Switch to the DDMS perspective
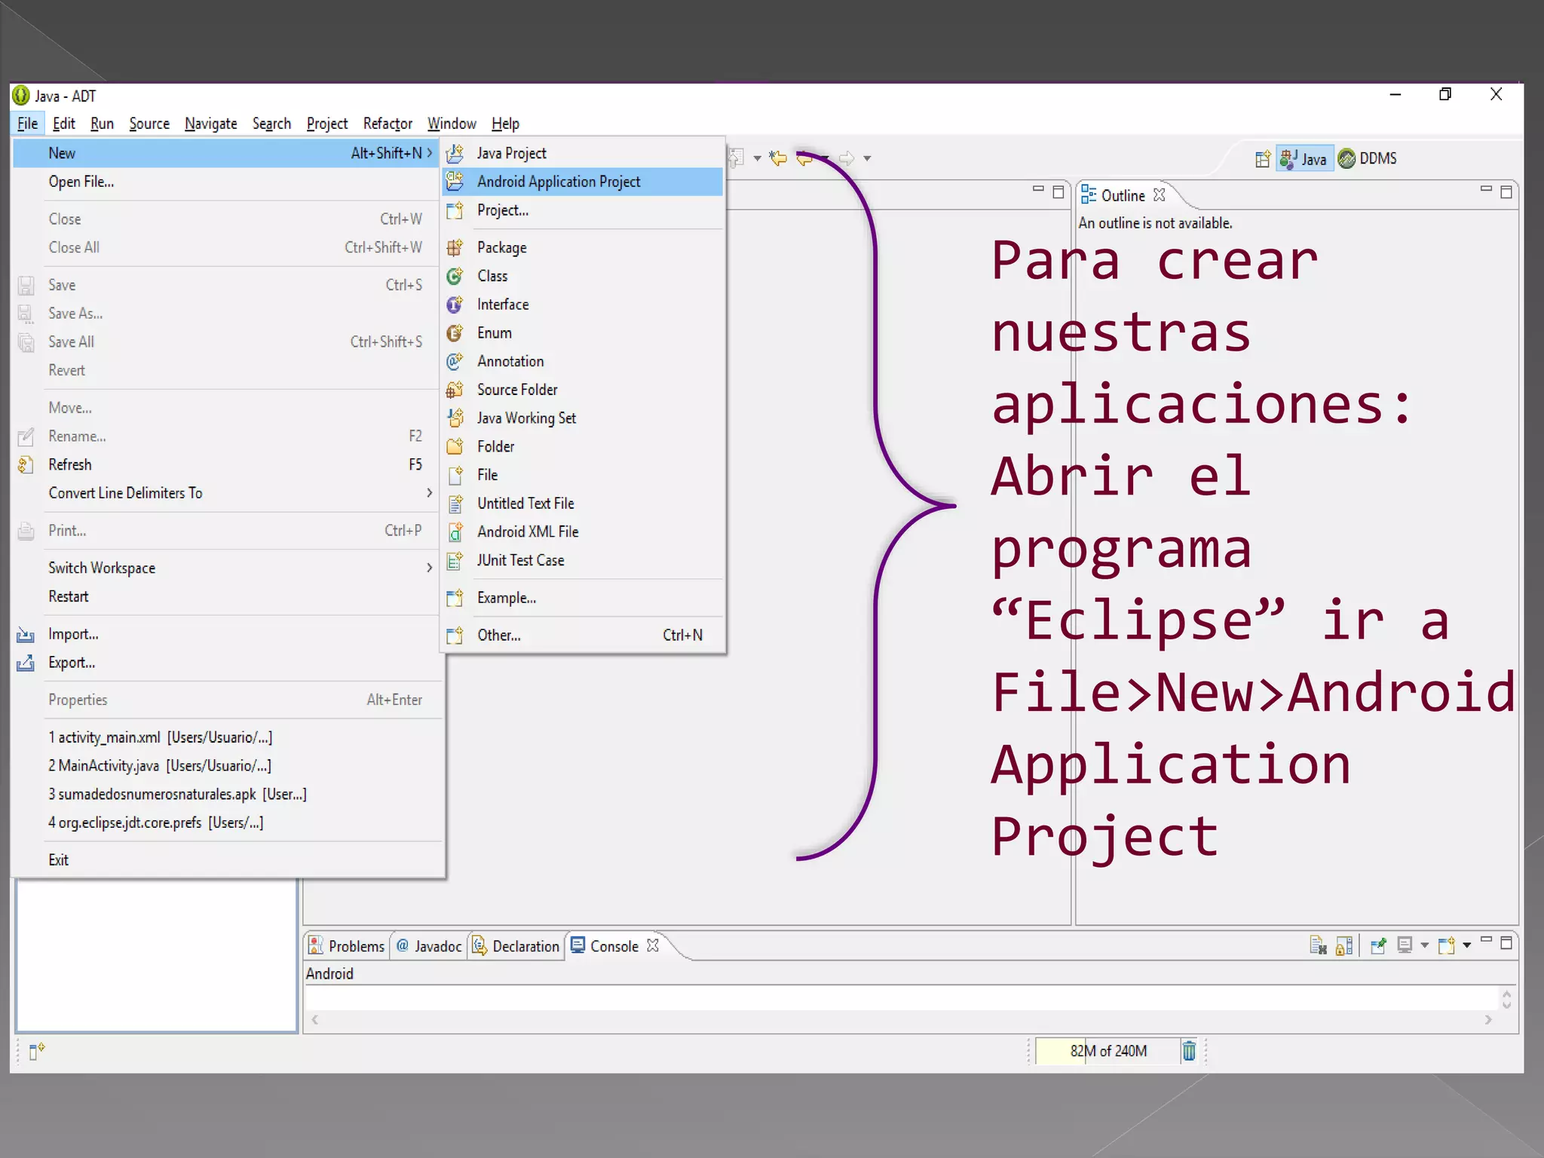 [x=1368, y=159]
